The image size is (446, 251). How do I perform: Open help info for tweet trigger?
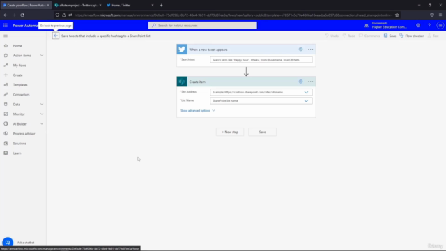[300, 50]
